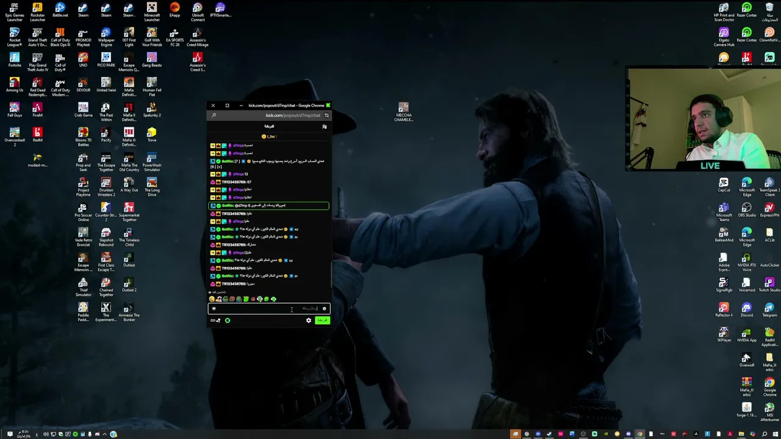Image resolution: width=781 pixels, height=439 pixels.
Task: Select the Elgato Camera Hub icon
Action: tap(724, 37)
